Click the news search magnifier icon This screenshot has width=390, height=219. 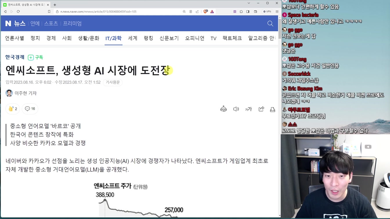click(x=270, y=23)
